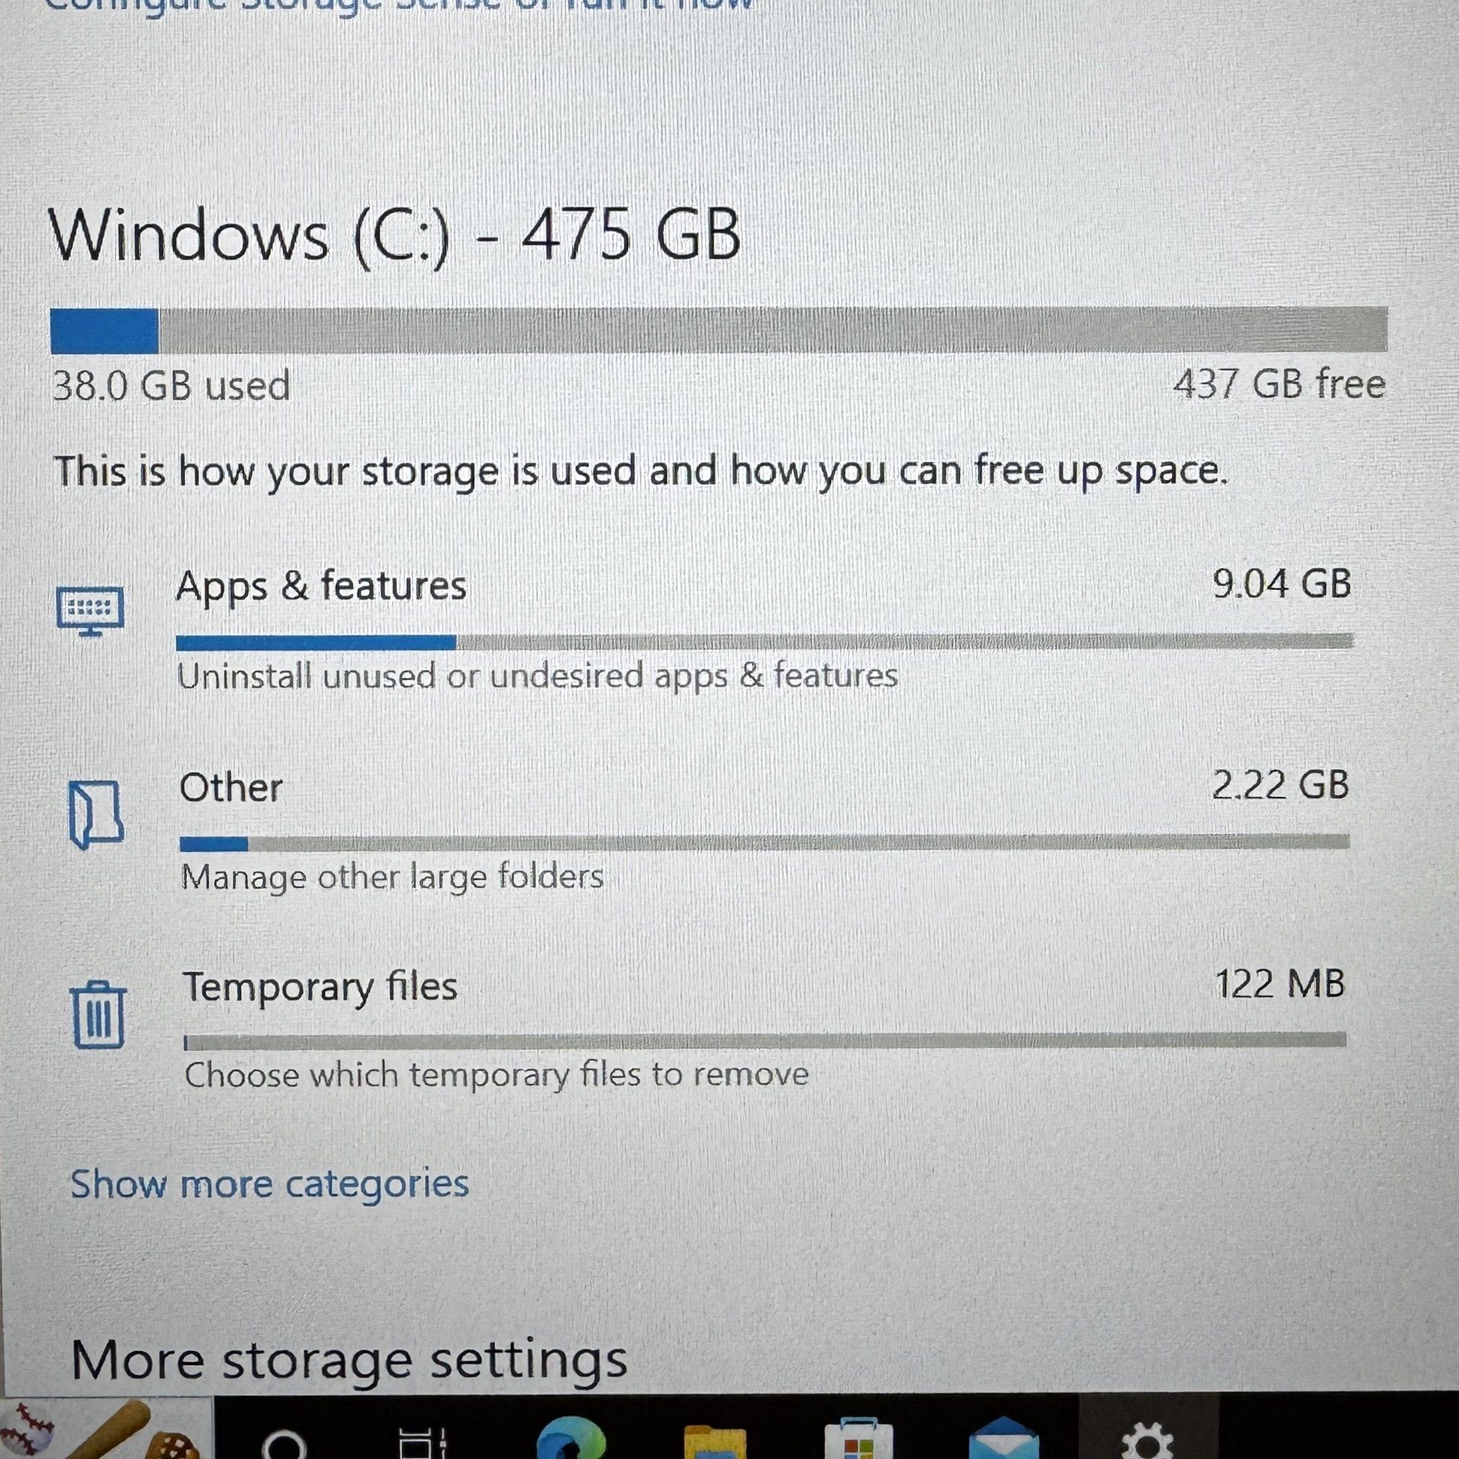Click 'Manage other large folders' description
The image size is (1459, 1459).
tap(392, 878)
